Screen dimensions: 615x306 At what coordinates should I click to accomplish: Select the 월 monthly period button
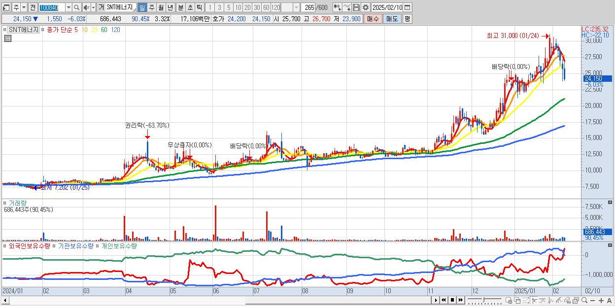pyautogui.click(x=161, y=7)
